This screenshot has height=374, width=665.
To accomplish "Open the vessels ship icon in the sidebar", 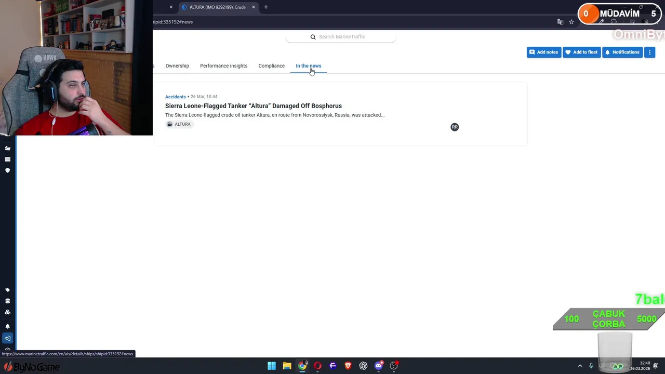I will [7, 148].
